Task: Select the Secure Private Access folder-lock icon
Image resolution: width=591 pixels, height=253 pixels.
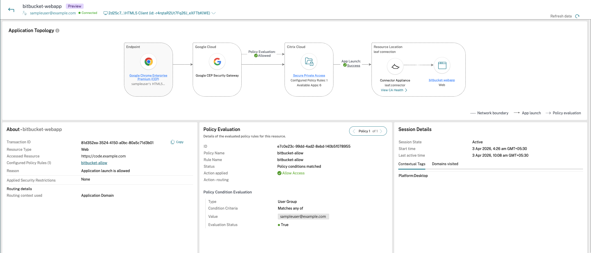Action: coord(309,62)
